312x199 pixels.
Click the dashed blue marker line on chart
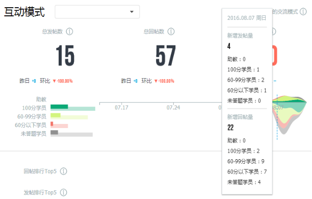(x=277, y=117)
